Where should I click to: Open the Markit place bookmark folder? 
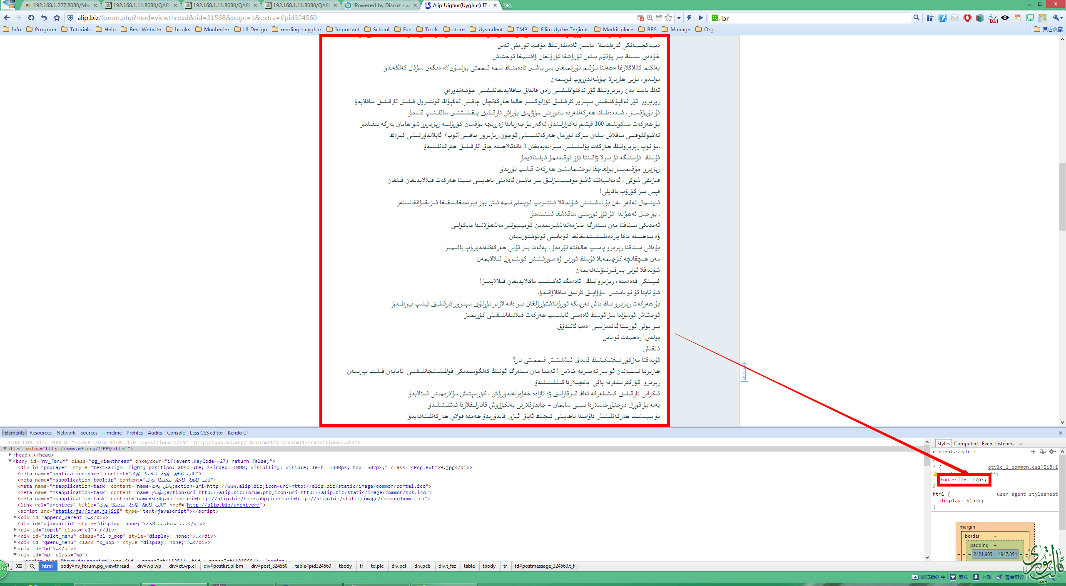[613, 29]
